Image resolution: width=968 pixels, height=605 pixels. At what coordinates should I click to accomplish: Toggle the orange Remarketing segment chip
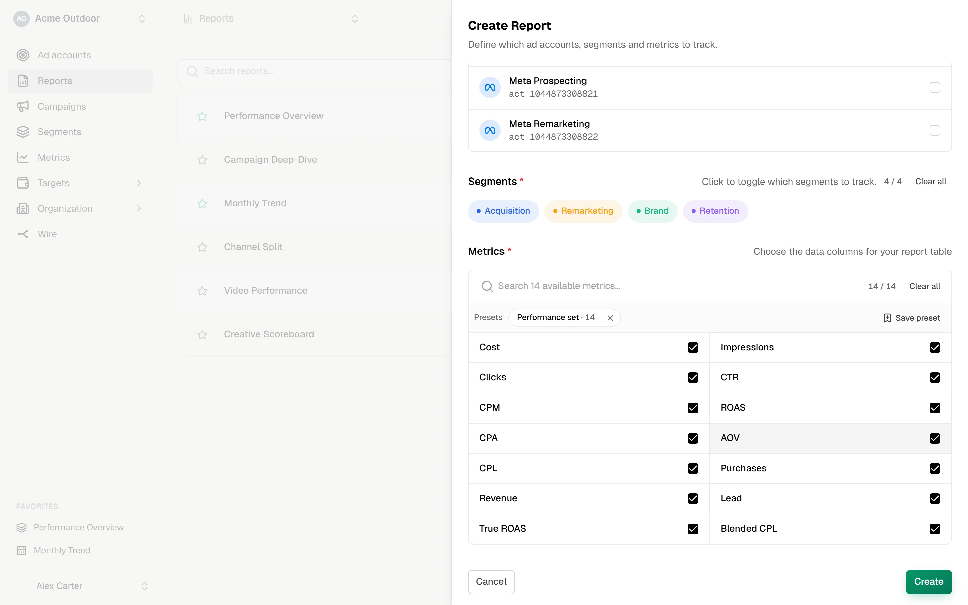point(583,211)
